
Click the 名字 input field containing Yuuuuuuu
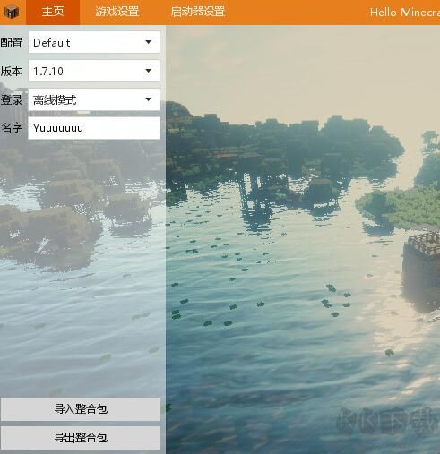click(94, 128)
